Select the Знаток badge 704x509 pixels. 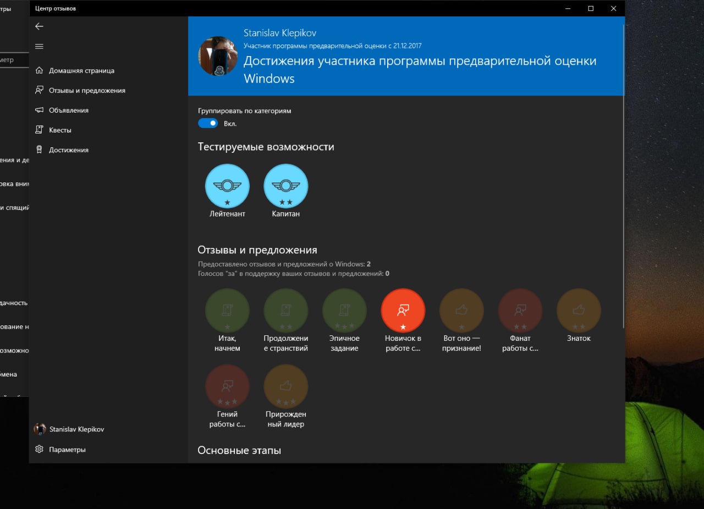[x=579, y=316]
